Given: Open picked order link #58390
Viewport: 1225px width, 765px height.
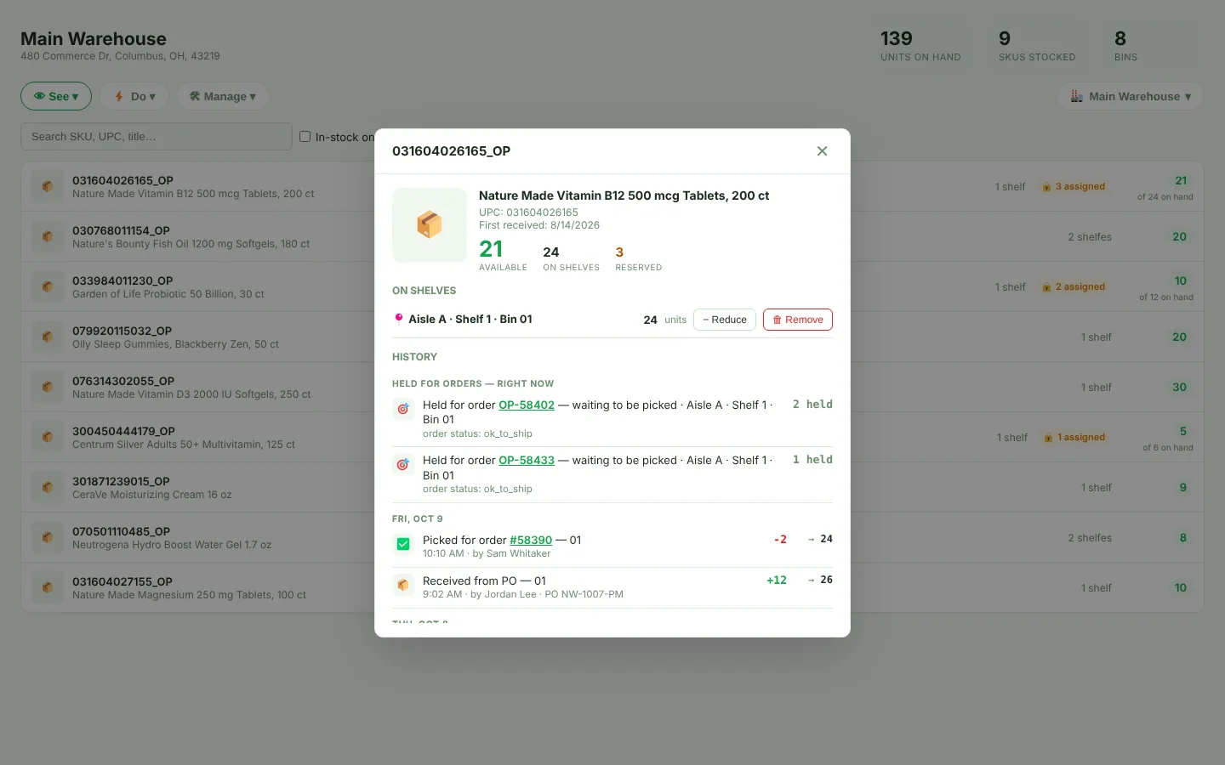Looking at the screenshot, I should click(531, 540).
